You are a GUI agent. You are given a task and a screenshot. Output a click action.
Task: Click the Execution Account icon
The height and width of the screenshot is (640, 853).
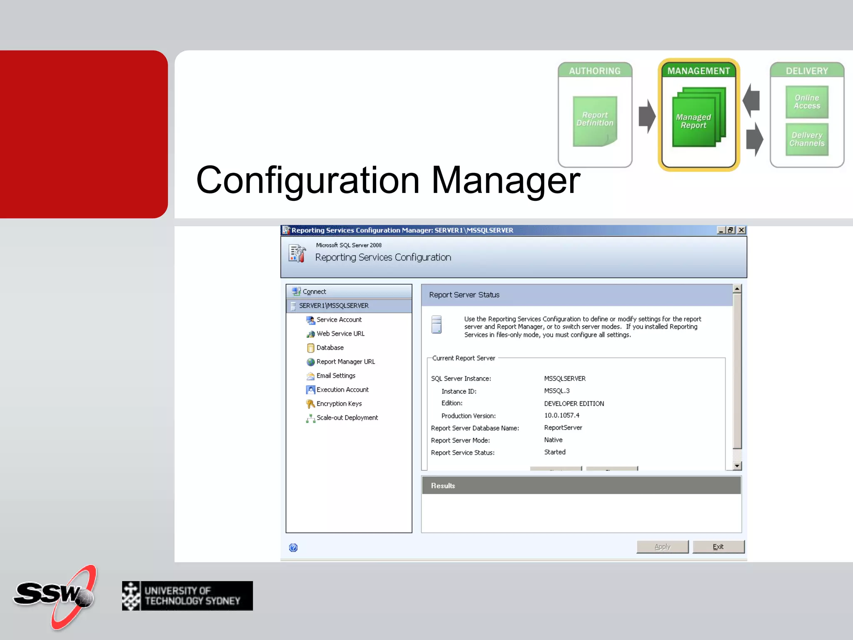(311, 390)
